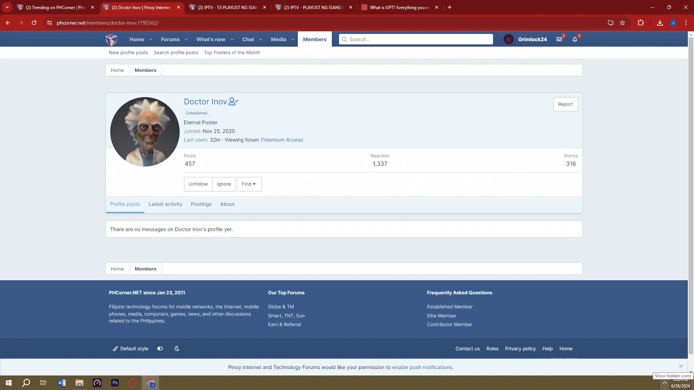Dismiss the push notification banner
The width and height of the screenshot is (694, 390).
(x=681, y=366)
